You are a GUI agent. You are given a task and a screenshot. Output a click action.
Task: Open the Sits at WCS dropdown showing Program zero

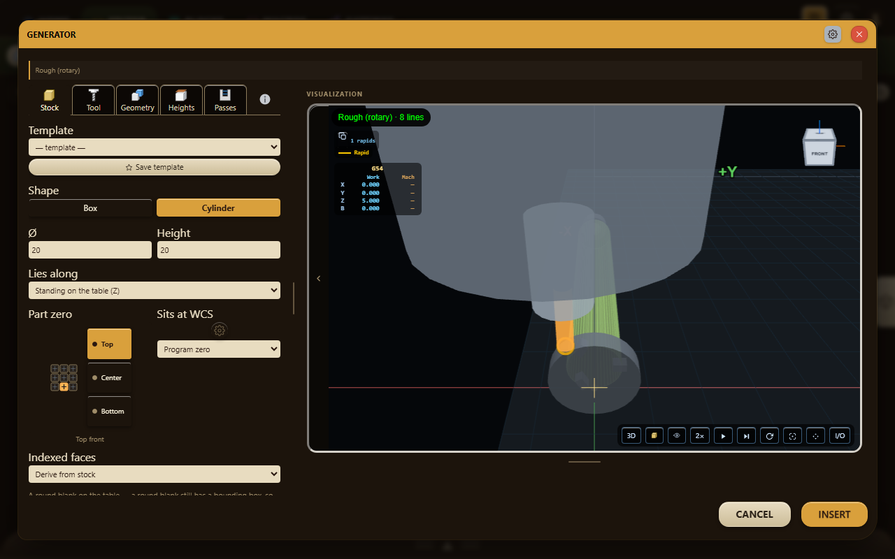coord(219,349)
